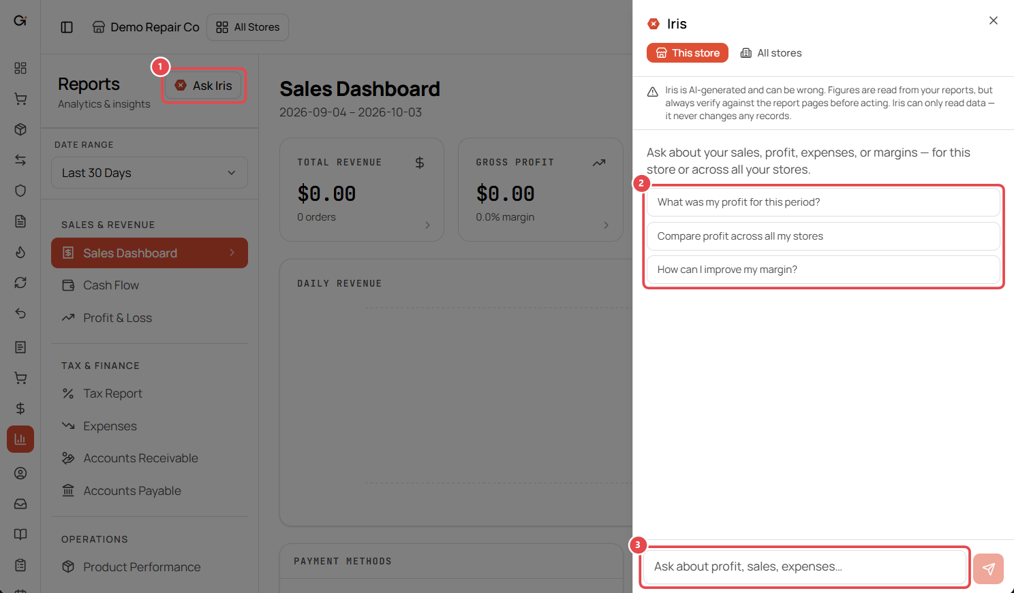Open the user circle icon in left rail
This screenshot has height=593, width=1014.
point(20,473)
